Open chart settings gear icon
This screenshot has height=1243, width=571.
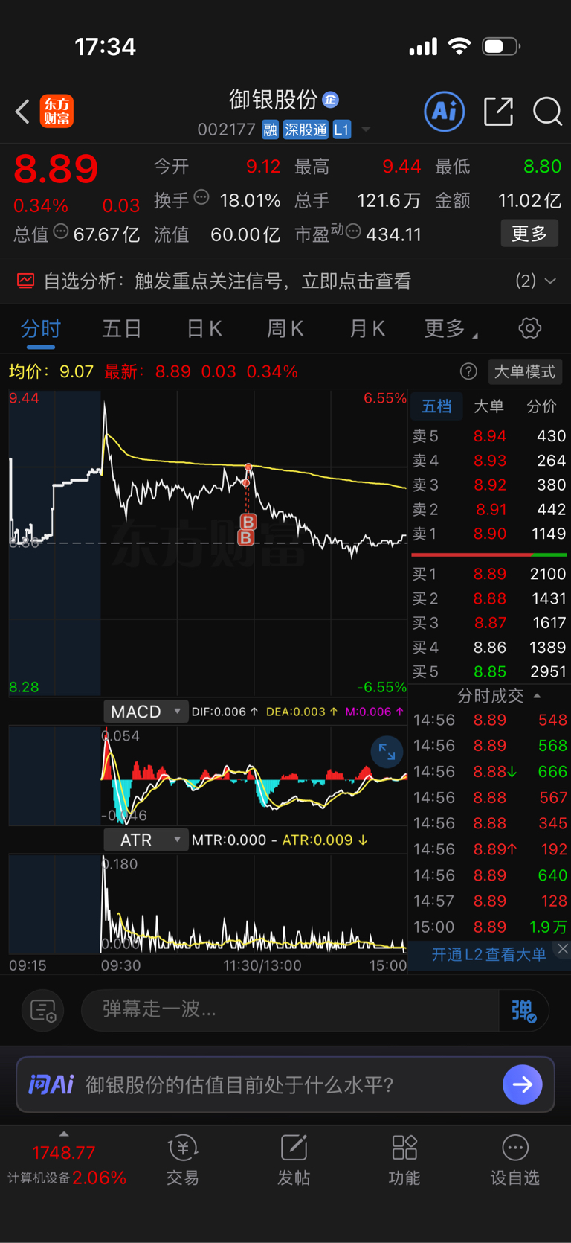pyautogui.click(x=529, y=328)
